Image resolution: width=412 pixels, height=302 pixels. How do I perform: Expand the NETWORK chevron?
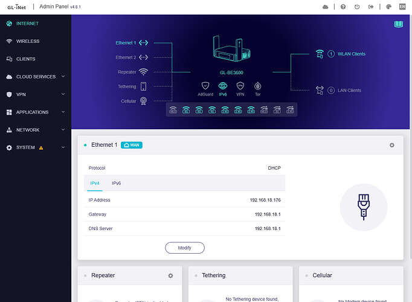[x=63, y=129]
